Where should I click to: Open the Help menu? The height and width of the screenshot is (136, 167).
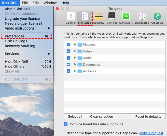click(65, 3)
